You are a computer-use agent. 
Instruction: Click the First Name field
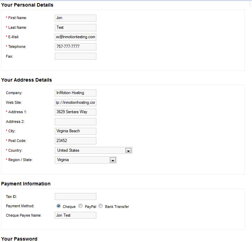point(76,18)
